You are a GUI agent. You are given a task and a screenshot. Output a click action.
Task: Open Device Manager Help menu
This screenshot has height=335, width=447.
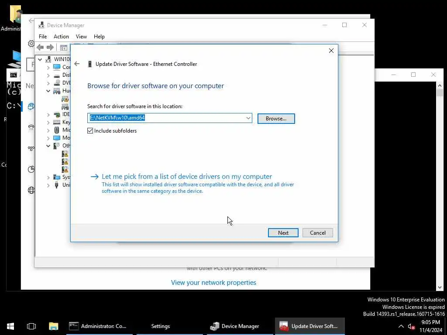[x=99, y=37]
